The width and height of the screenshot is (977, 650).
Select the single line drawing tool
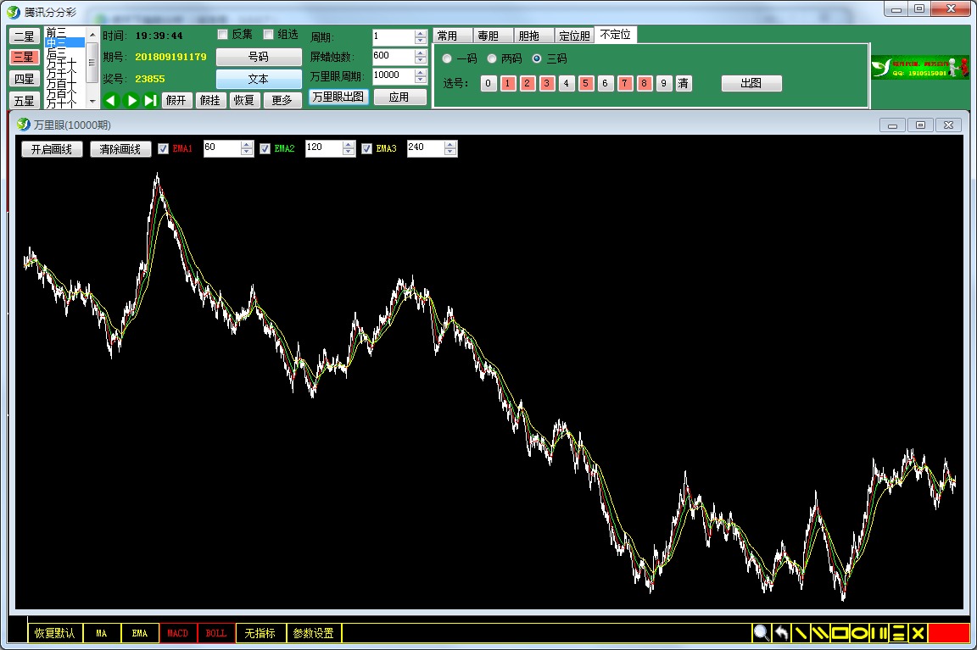pos(801,633)
